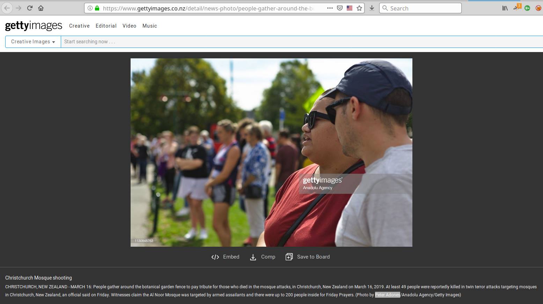Click the main news photo

271,152
